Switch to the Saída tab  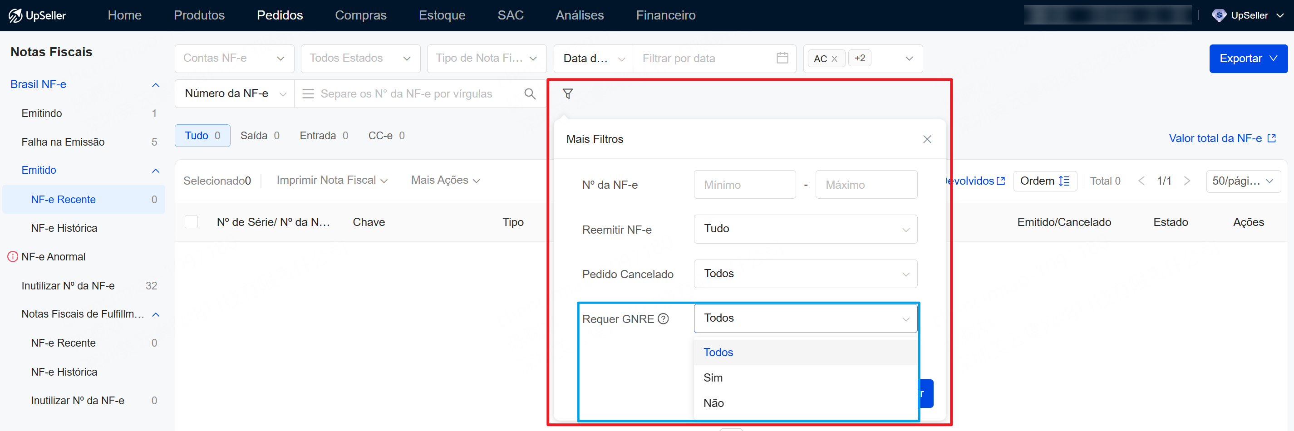[259, 136]
